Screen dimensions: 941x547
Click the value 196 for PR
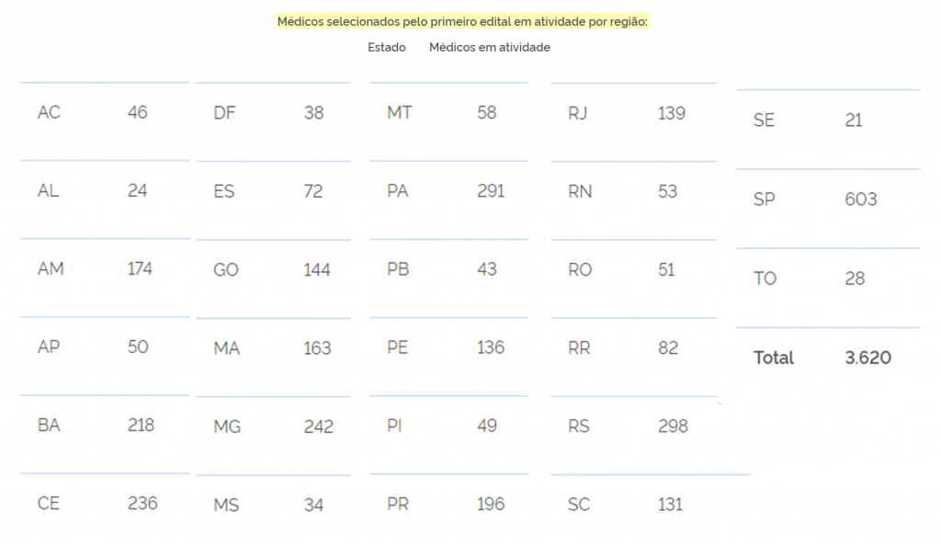click(x=491, y=504)
